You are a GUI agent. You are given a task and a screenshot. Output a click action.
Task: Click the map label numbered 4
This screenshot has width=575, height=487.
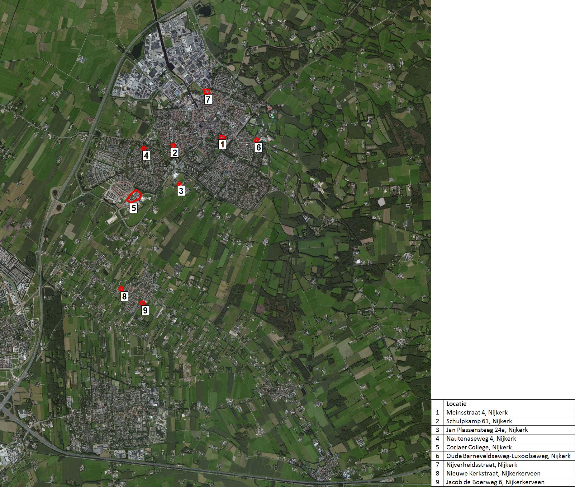146,155
